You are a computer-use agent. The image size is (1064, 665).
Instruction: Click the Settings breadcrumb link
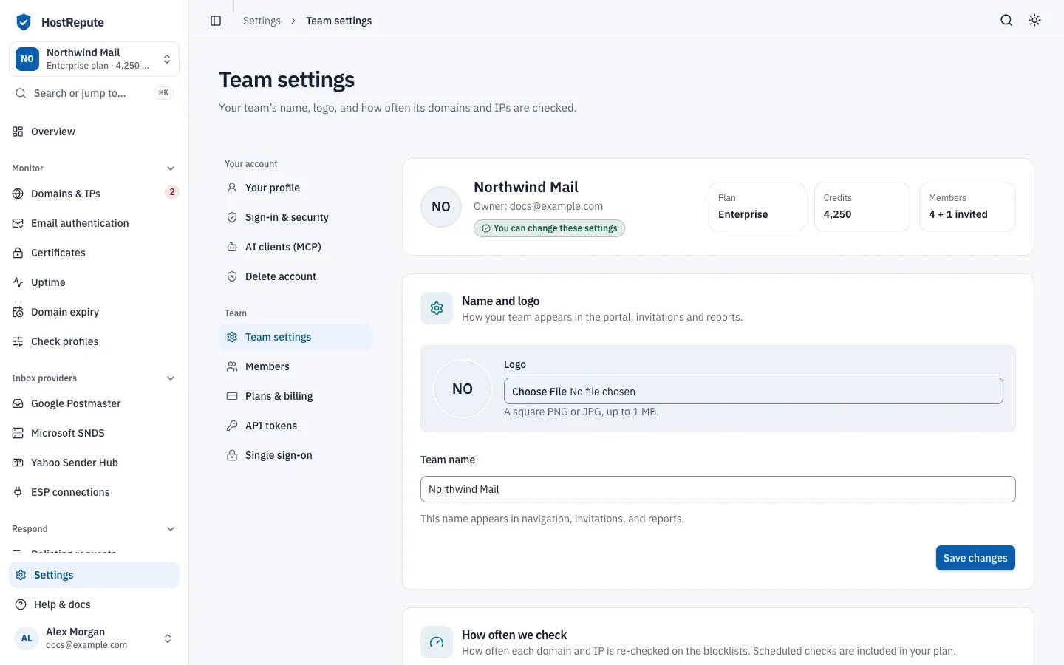262,21
